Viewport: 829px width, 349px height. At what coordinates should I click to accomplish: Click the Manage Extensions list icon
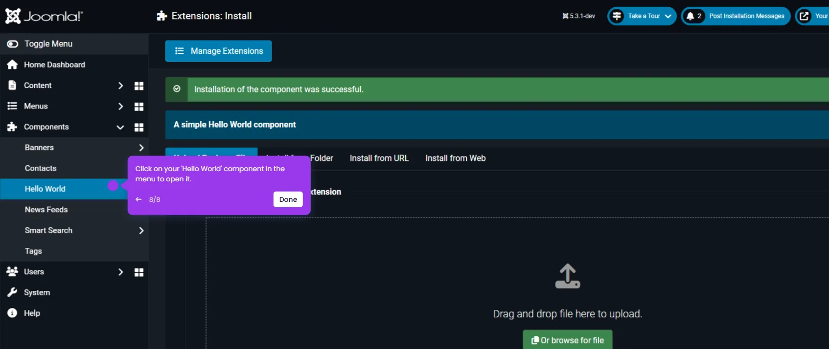(180, 51)
